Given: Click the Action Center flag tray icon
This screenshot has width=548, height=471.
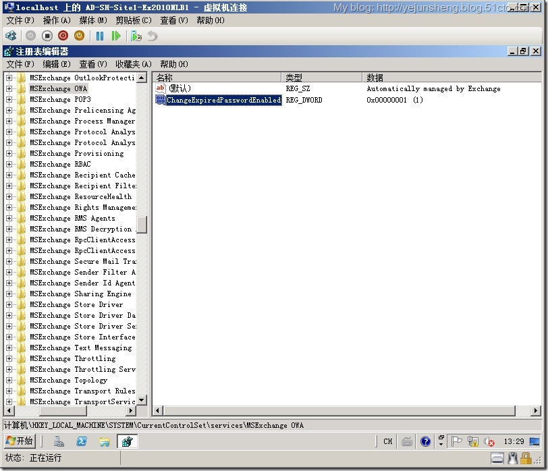Looking at the screenshot, I should (456, 442).
